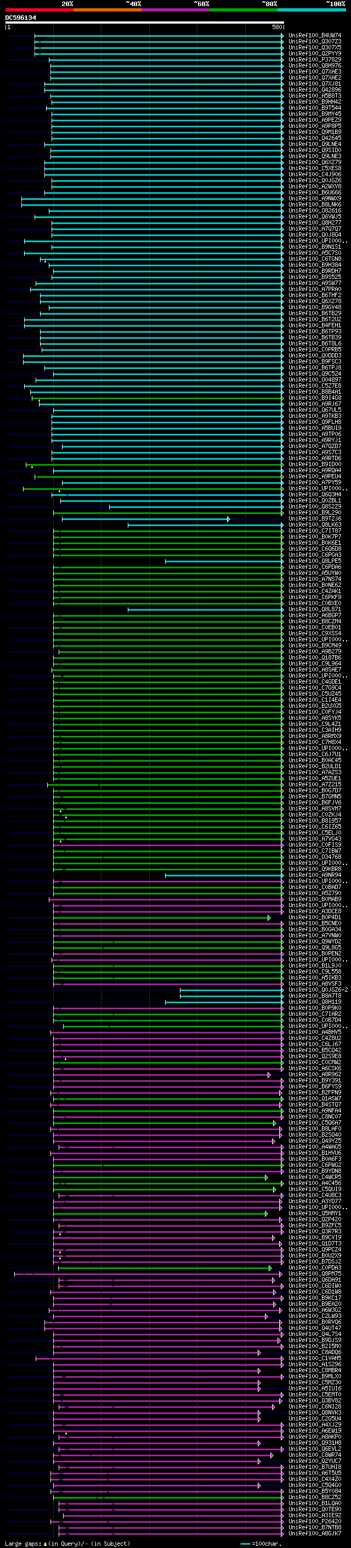Click label UniRef100_A2WXV8
This screenshot has height=1548, width=351.
click(315, 186)
